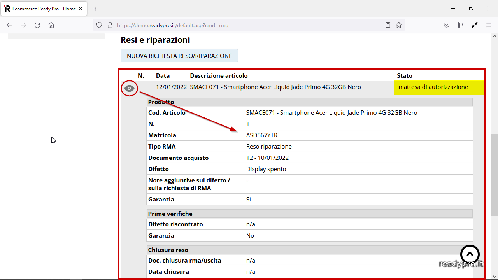The image size is (498, 280).
Task: Click the 'Si' value of product Garanzia
Action: pos(249,199)
